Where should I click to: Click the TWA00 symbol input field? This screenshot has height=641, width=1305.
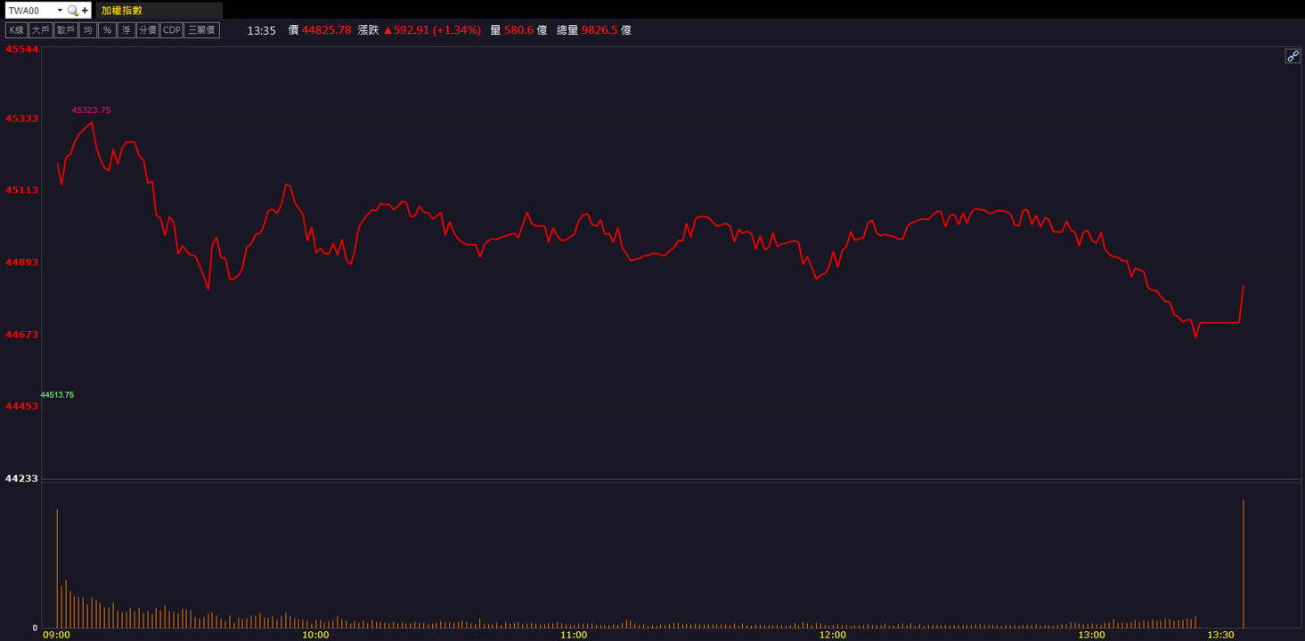click(x=31, y=11)
